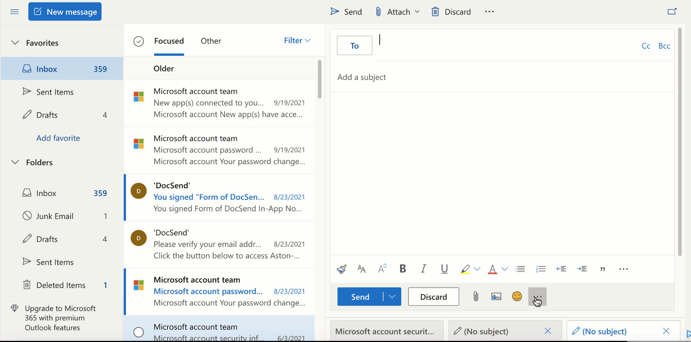The height and width of the screenshot is (342, 691).
Task: Open the Send options dropdown arrow
Action: coord(392,297)
